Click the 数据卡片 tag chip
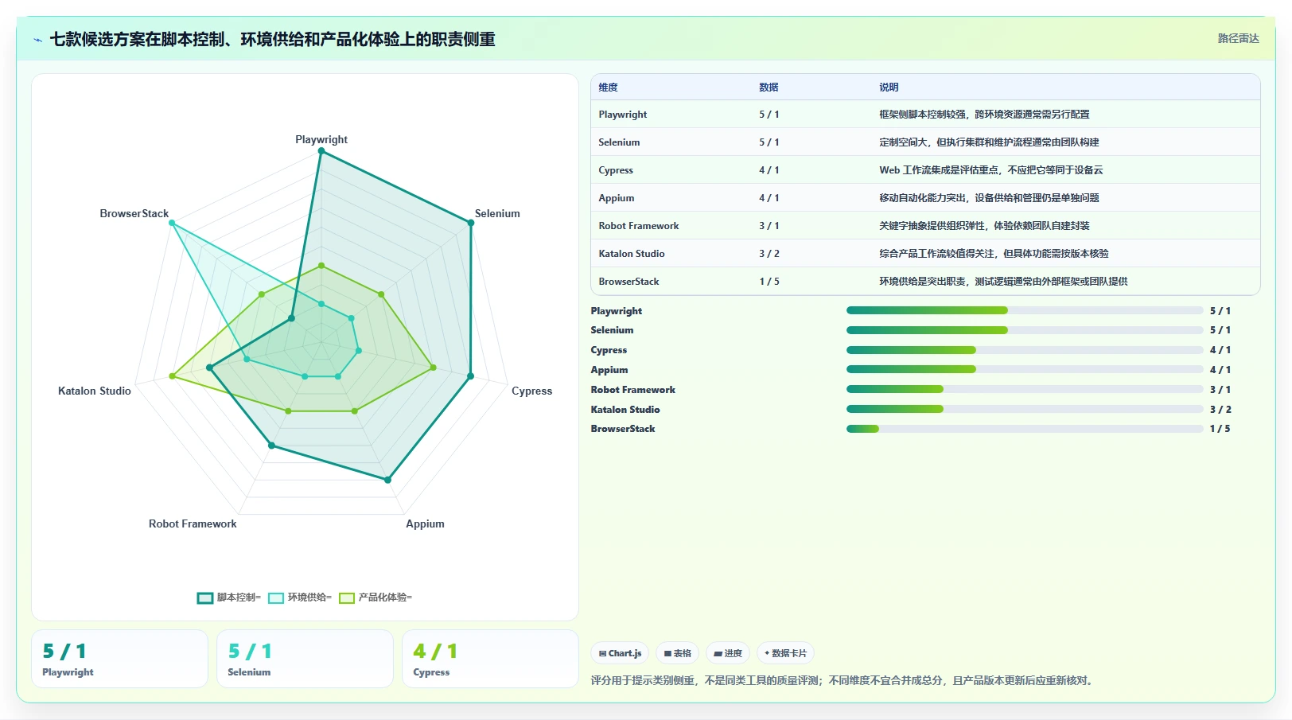This screenshot has width=1292, height=720. point(785,653)
